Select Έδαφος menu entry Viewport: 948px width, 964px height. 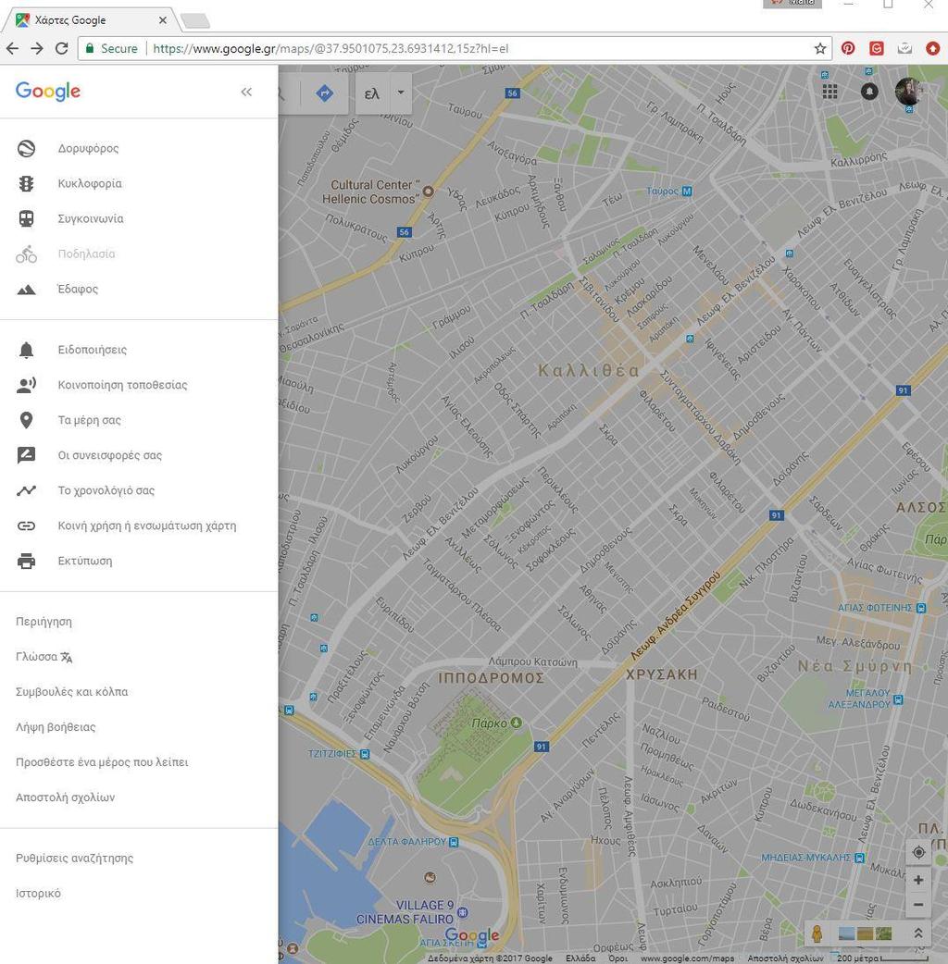78,290
